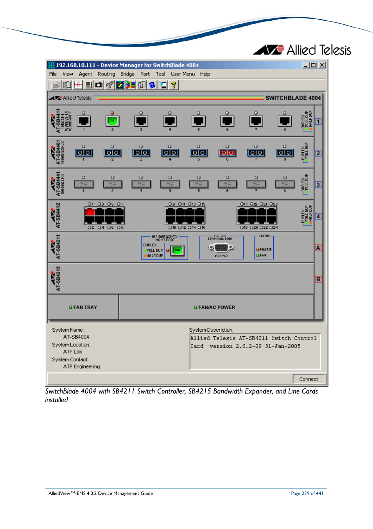
Task: Open the File menu
Action: tap(53, 74)
